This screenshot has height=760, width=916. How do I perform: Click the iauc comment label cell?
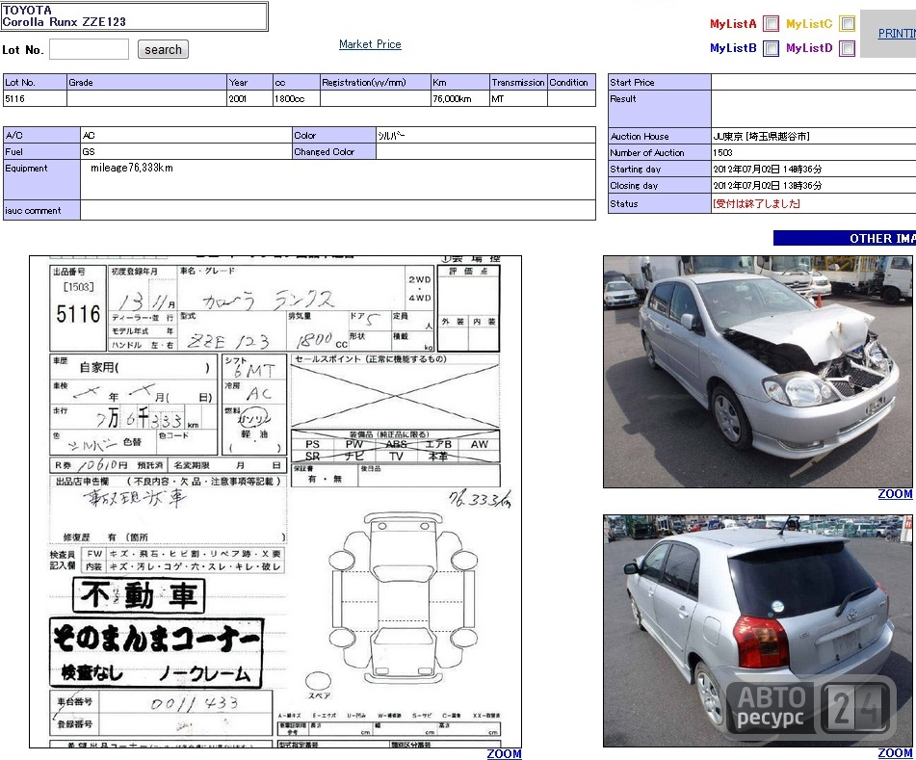click(41, 210)
